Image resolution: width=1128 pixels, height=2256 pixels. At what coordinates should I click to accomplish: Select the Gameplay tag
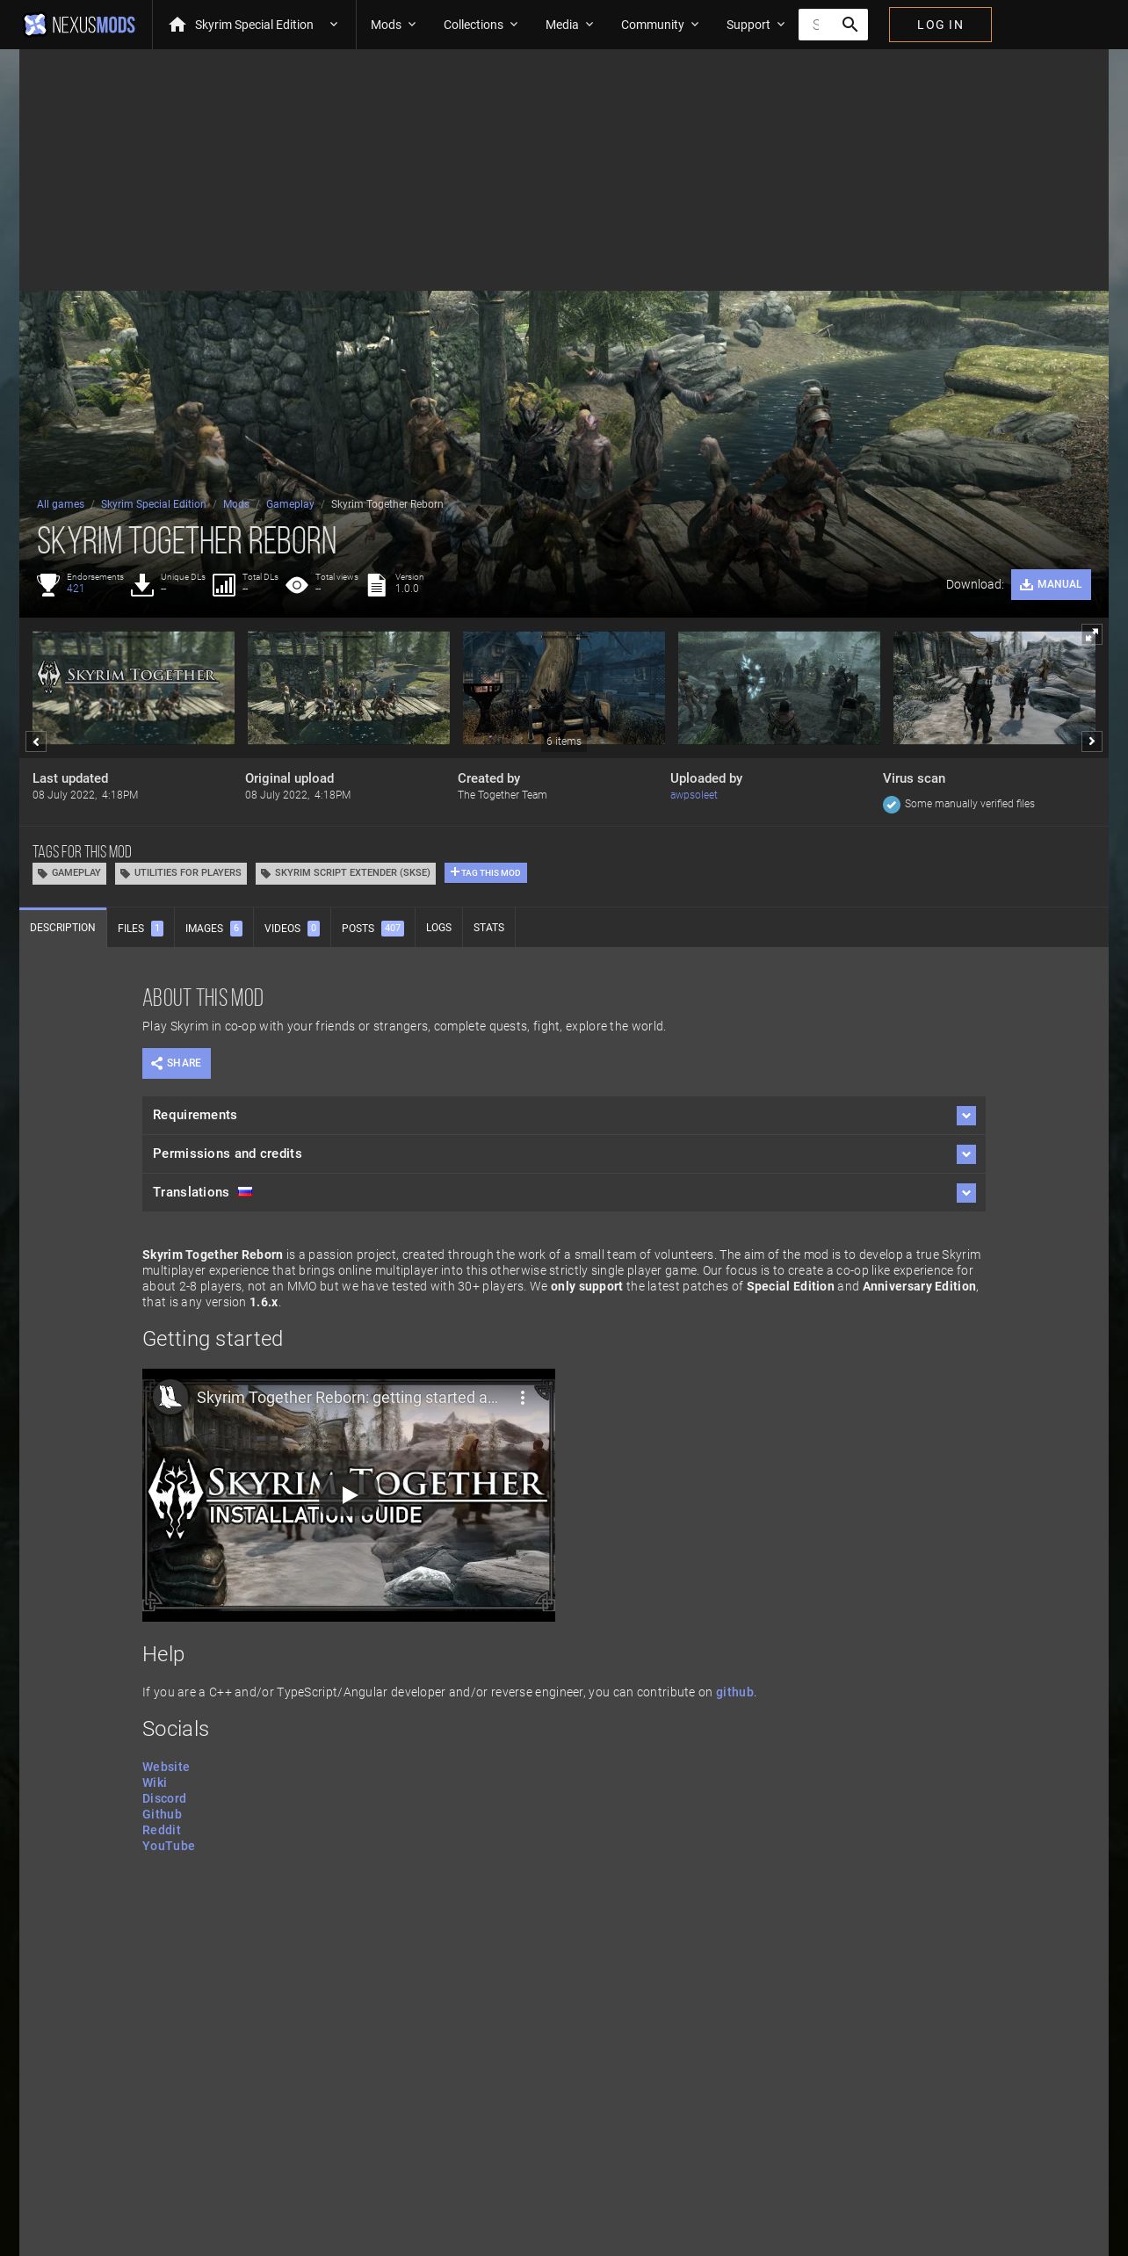pos(69,873)
